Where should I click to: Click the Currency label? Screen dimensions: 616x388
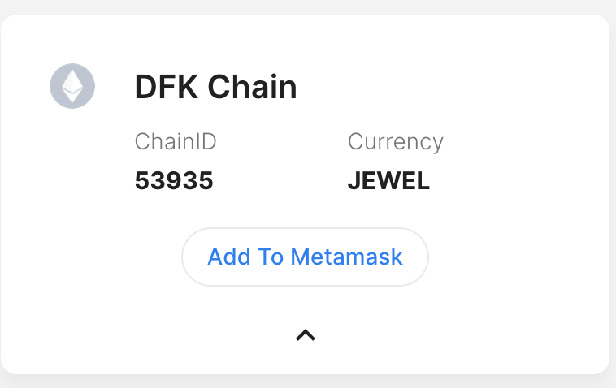click(x=396, y=142)
